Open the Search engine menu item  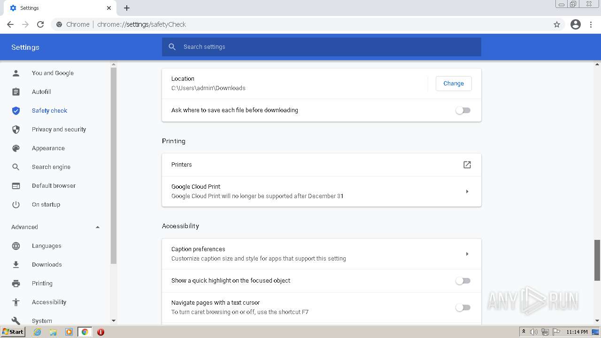(51, 167)
